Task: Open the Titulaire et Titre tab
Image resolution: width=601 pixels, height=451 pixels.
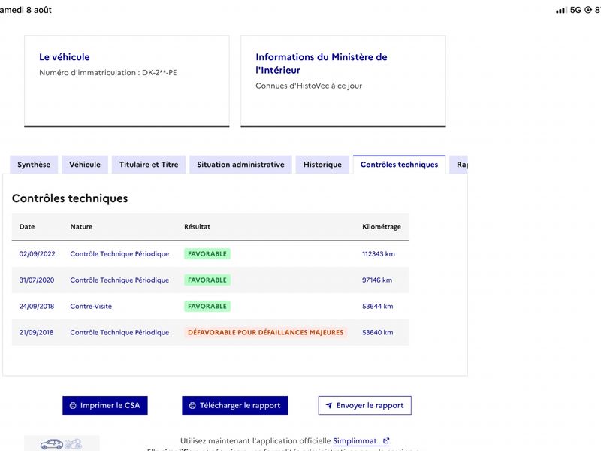Action: point(149,165)
